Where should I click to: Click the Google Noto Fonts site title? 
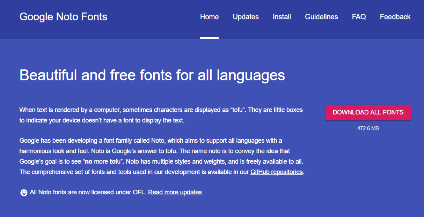pos(63,17)
